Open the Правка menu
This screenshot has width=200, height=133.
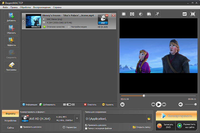[x=14, y=7]
